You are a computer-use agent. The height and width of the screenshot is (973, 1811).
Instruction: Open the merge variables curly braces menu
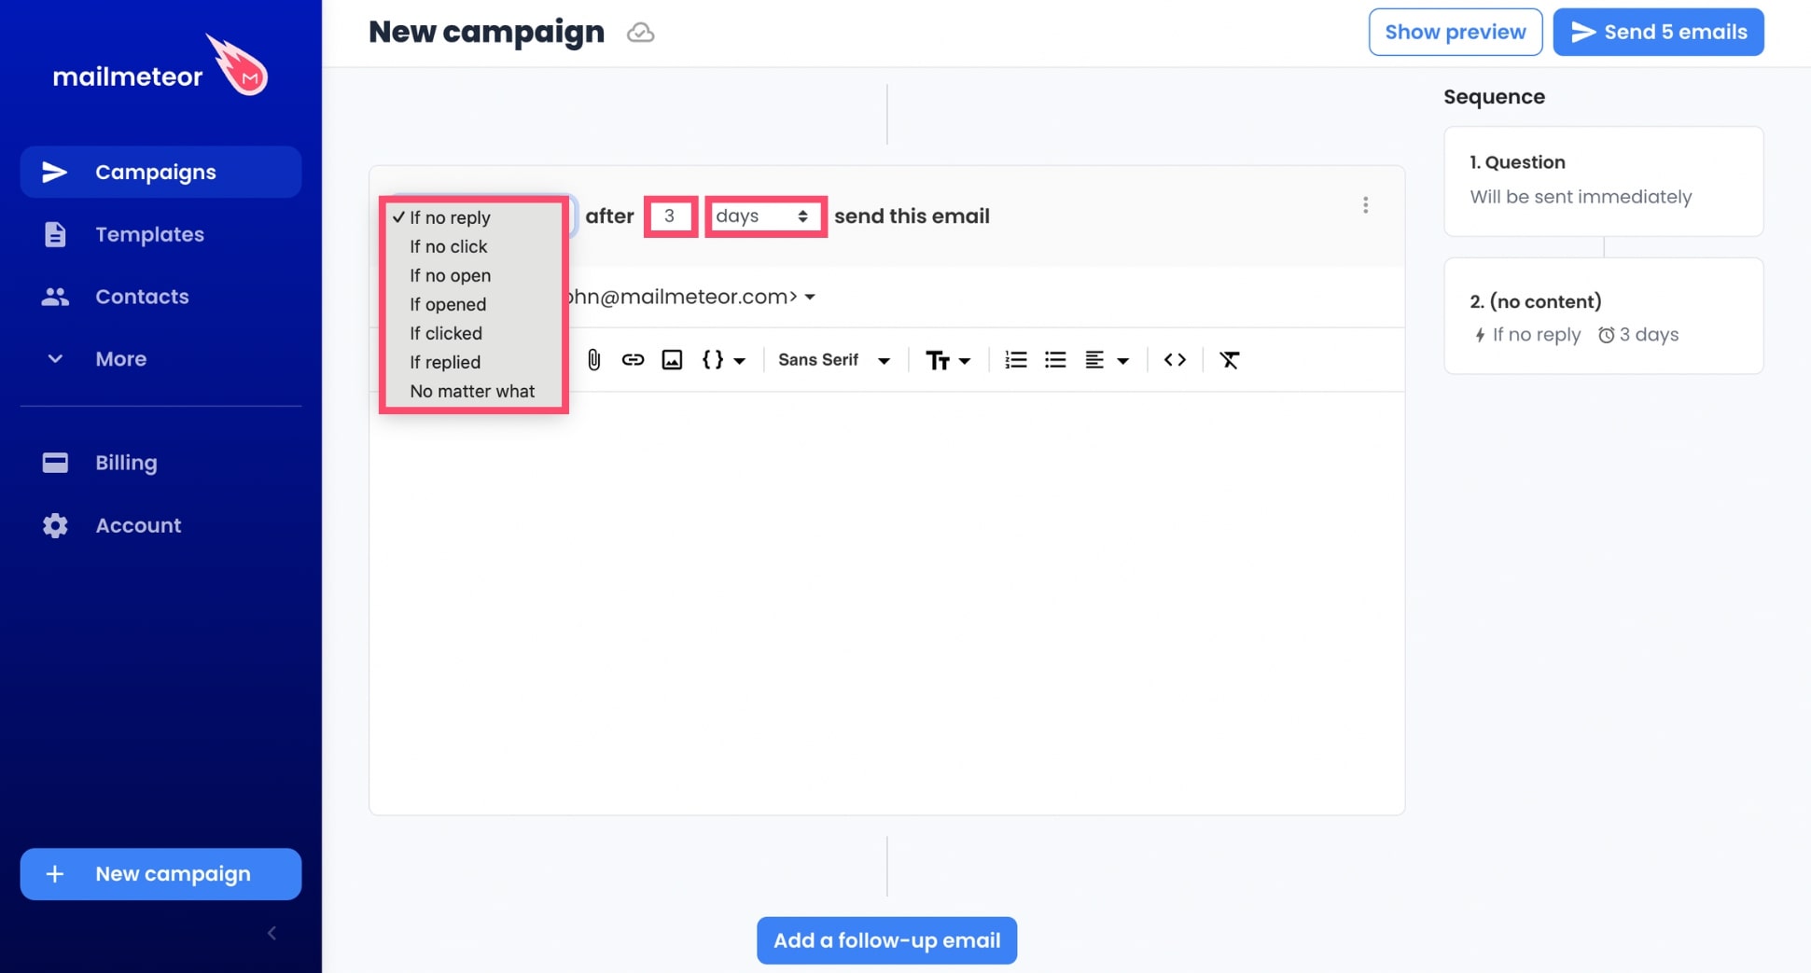[723, 360]
